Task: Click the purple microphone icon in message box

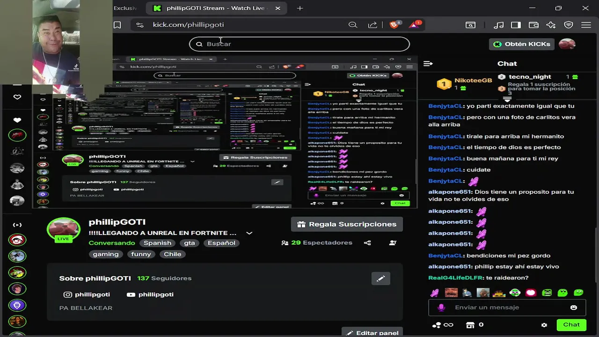Action: click(440, 308)
